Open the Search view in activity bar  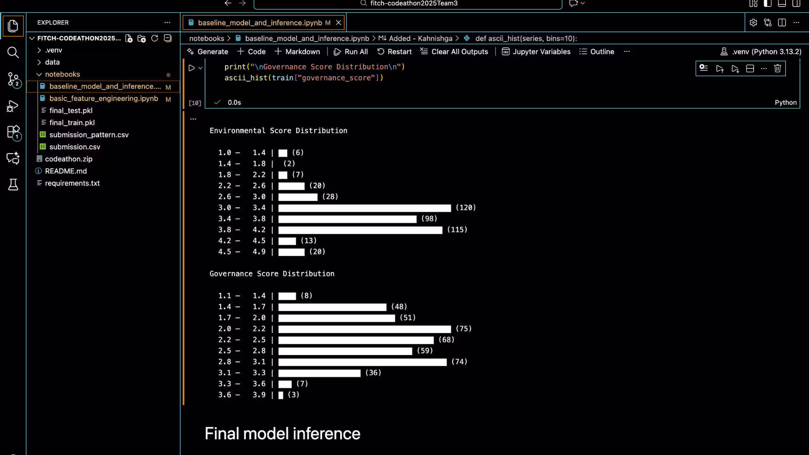pos(13,52)
